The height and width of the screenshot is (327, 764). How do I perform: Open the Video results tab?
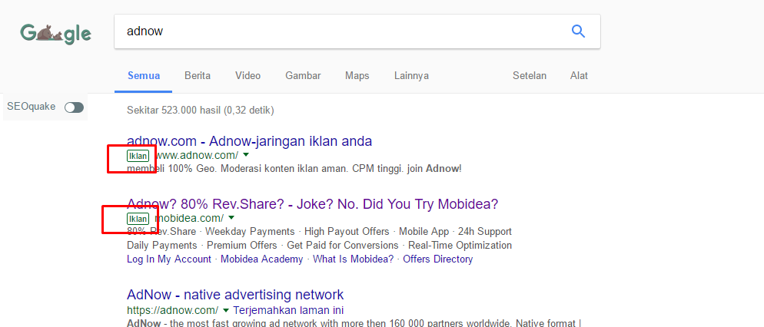(248, 76)
